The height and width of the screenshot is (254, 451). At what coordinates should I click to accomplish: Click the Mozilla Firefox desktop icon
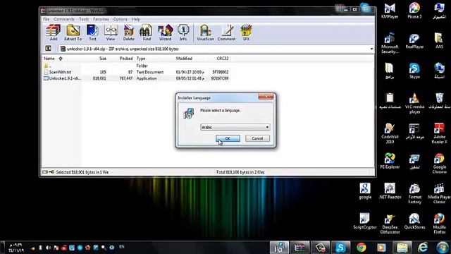click(439, 224)
